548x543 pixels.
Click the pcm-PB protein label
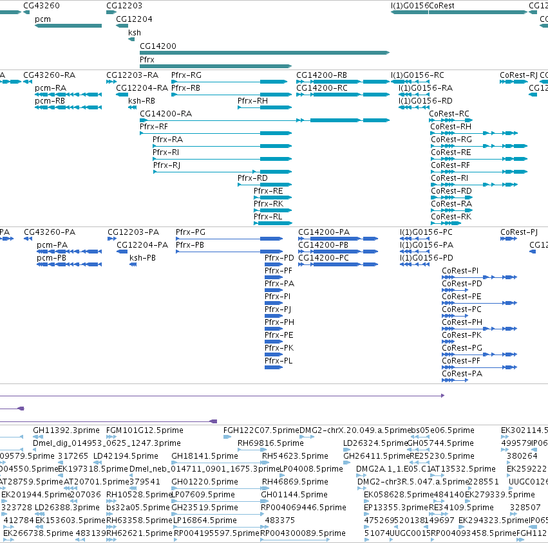pos(52,258)
